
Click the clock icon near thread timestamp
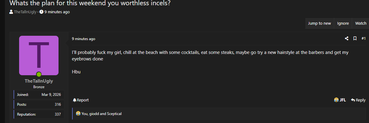[x=41, y=12]
